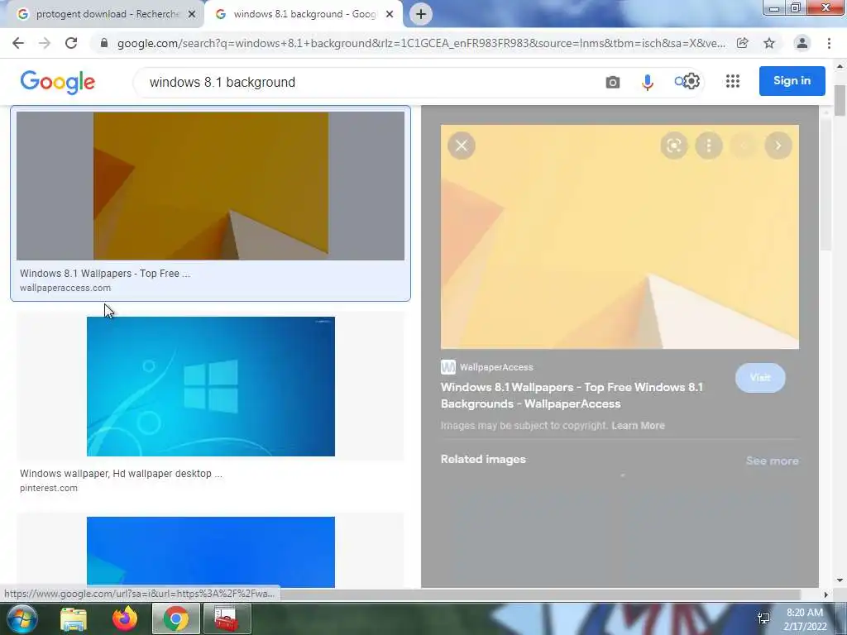The image size is (847, 635).
Task: Close the protogent download tab
Action: (191, 15)
